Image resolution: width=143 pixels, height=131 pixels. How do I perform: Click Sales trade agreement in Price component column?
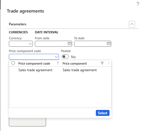click(80, 70)
